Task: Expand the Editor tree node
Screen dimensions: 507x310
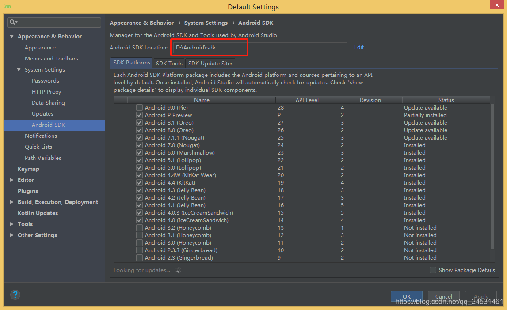Action: (x=11, y=180)
